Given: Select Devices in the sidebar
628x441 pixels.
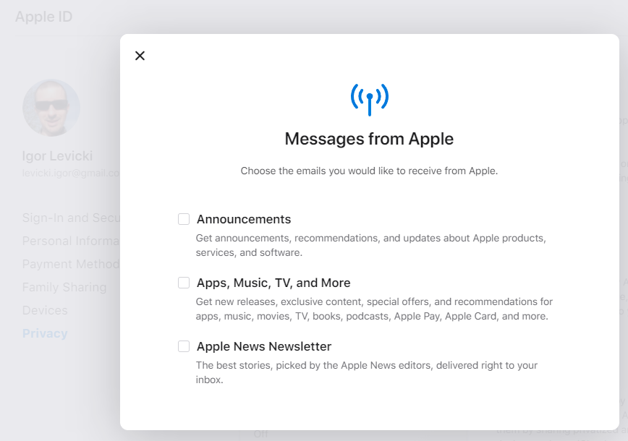Looking at the screenshot, I should coord(45,311).
